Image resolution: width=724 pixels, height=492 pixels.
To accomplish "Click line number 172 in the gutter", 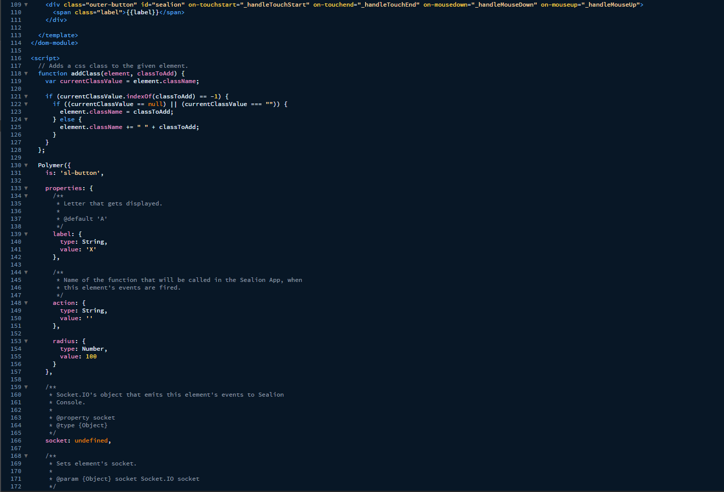I will [16, 486].
